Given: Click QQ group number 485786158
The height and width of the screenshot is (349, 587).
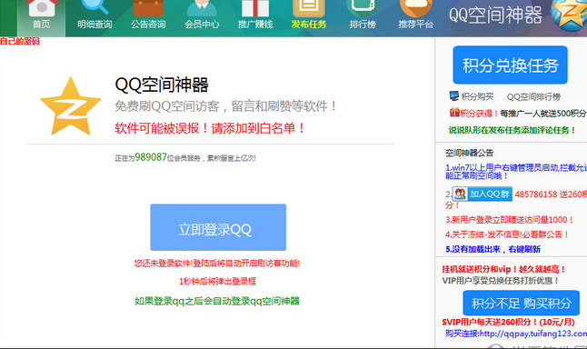Looking at the screenshot, I should (536, 194).
